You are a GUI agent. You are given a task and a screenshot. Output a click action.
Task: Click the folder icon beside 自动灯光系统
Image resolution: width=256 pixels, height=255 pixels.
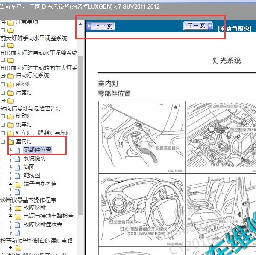click(10, 76)
